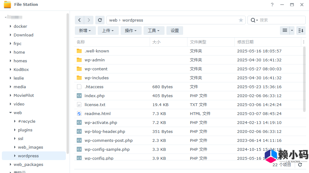Click the search magnifier icon

pos(253,20)
